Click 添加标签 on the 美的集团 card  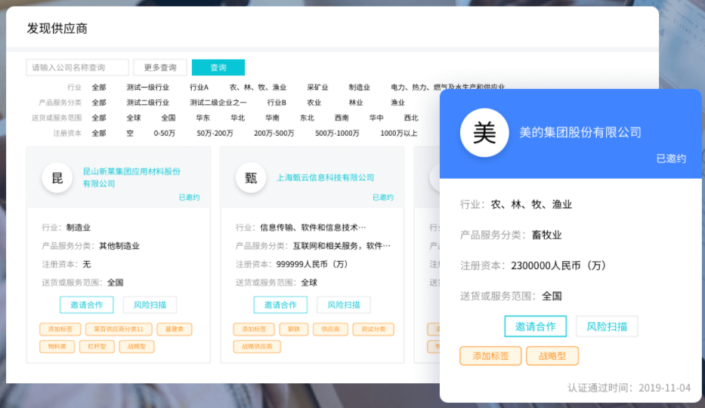pyautogui.click(x=490, y=356)
